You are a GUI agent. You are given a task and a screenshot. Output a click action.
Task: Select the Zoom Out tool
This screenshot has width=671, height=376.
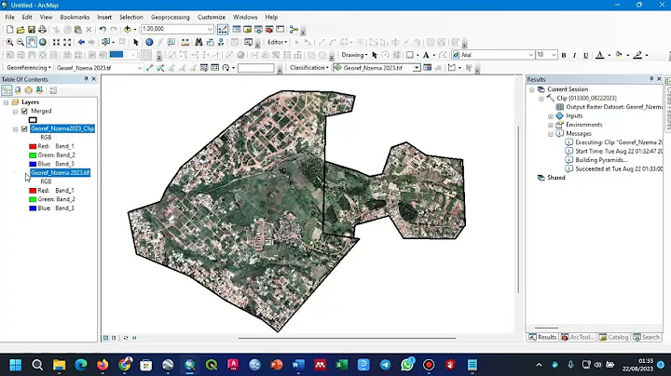pyautogui.click(x=21, y=42)
